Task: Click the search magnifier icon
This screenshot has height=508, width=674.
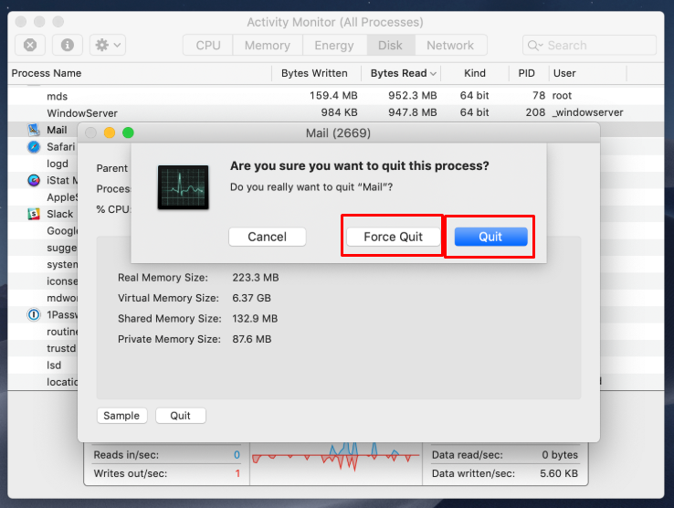Action: coord(534,45)
